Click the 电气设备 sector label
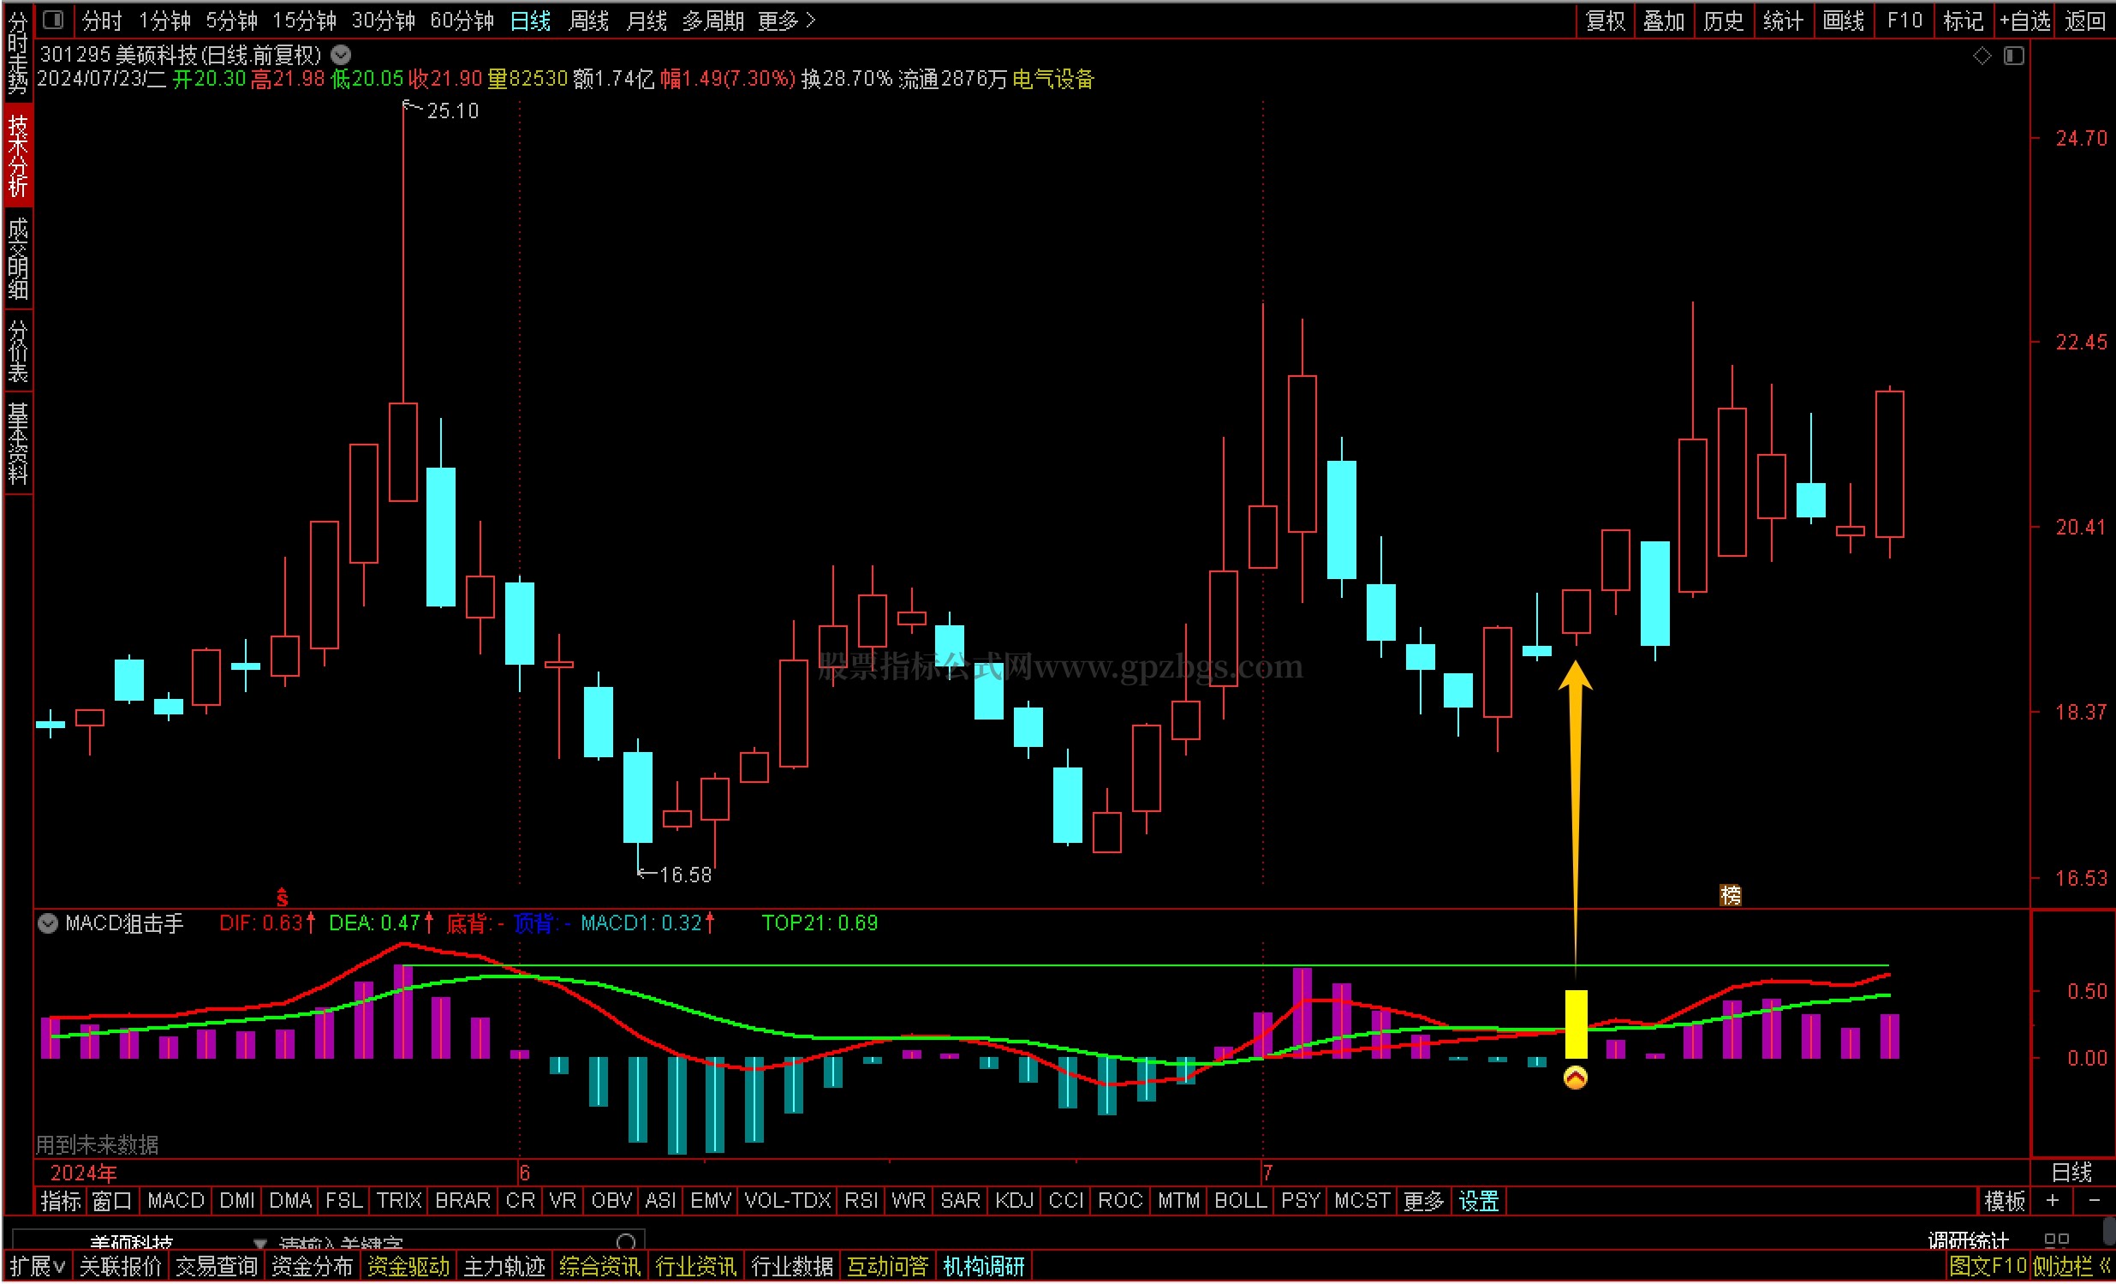 pyautogui.click(x=1053, y=79)
